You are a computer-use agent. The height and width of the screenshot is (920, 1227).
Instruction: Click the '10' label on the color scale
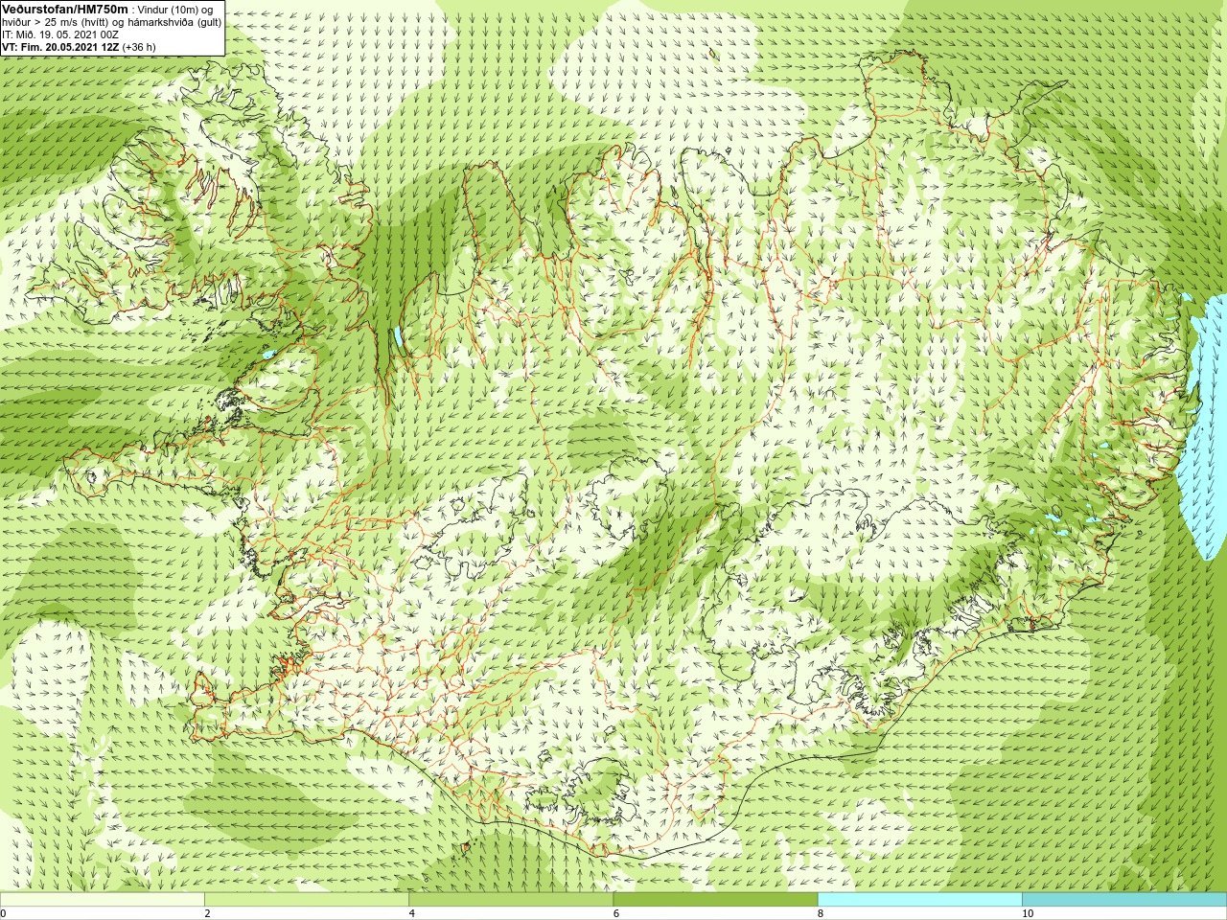[x=1028, y=913]
